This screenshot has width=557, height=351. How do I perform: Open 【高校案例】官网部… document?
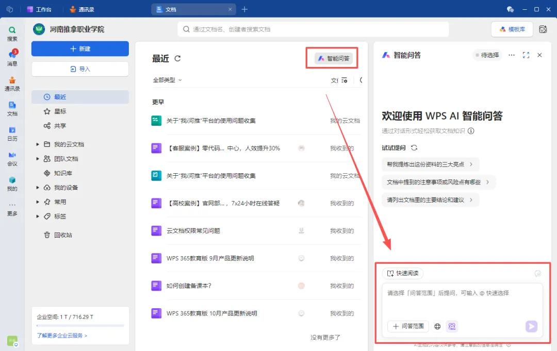[x=223, y=204]
